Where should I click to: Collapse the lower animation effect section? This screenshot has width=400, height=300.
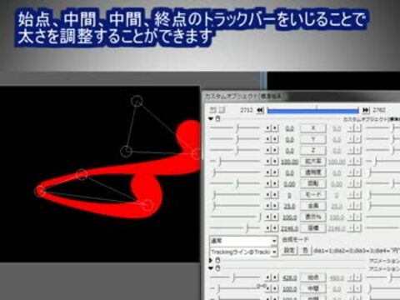click(211, 268)
